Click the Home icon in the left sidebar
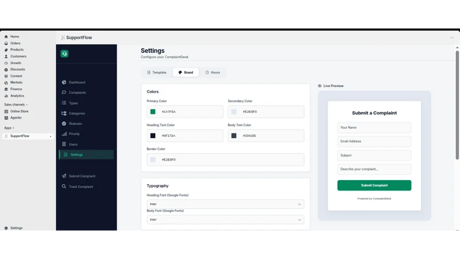 coord(6,37)
